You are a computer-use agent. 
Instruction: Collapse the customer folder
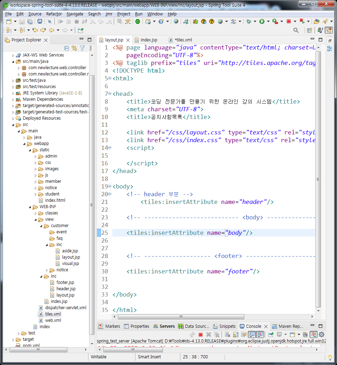(41, 226)
